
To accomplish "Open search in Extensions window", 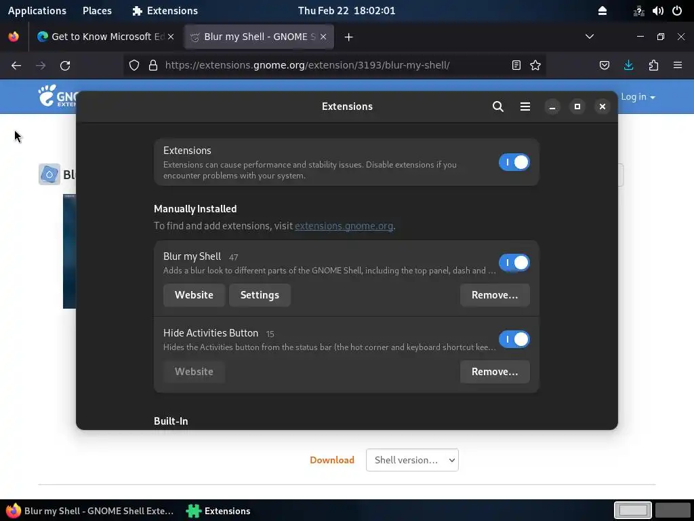I will pyautogui.click(x=498, y=107).
